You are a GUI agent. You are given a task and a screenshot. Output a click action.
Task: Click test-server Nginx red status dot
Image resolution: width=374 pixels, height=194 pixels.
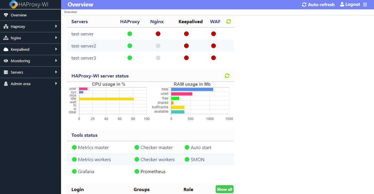[x=158, y=34]
